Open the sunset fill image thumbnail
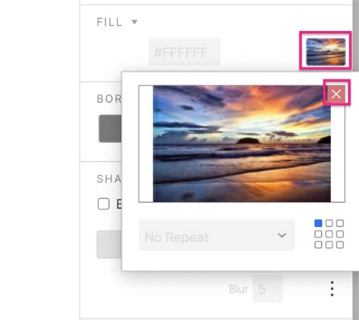Image resolution: width=359 pixels, height=320 pixels. click(326, 51)
